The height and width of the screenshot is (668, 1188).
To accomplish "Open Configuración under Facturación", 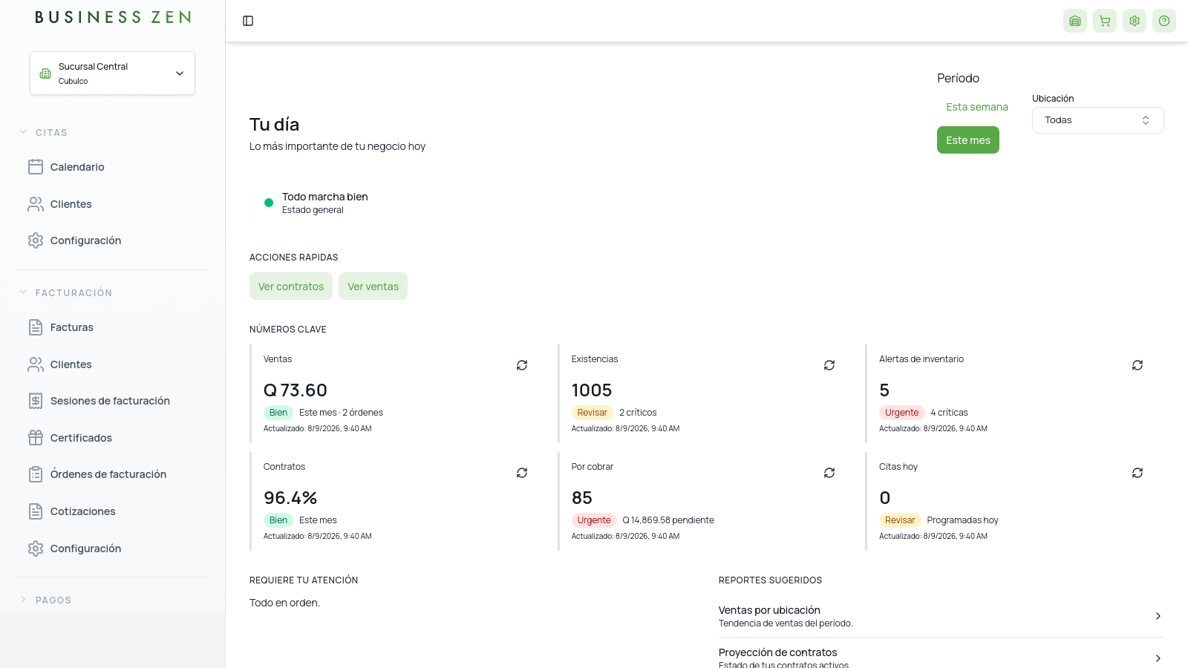I will 74,549.
